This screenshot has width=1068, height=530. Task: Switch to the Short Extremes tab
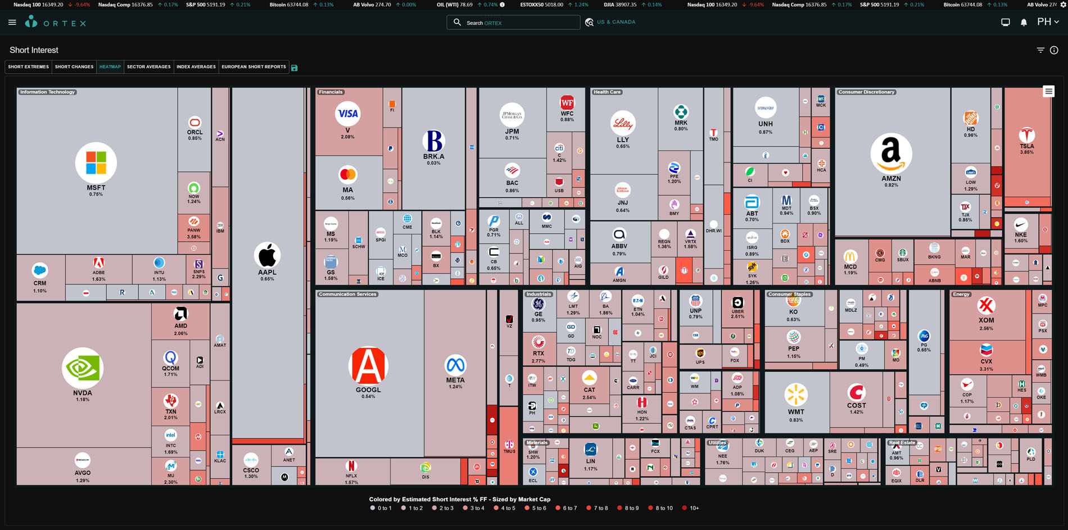(x=28, y=67)
